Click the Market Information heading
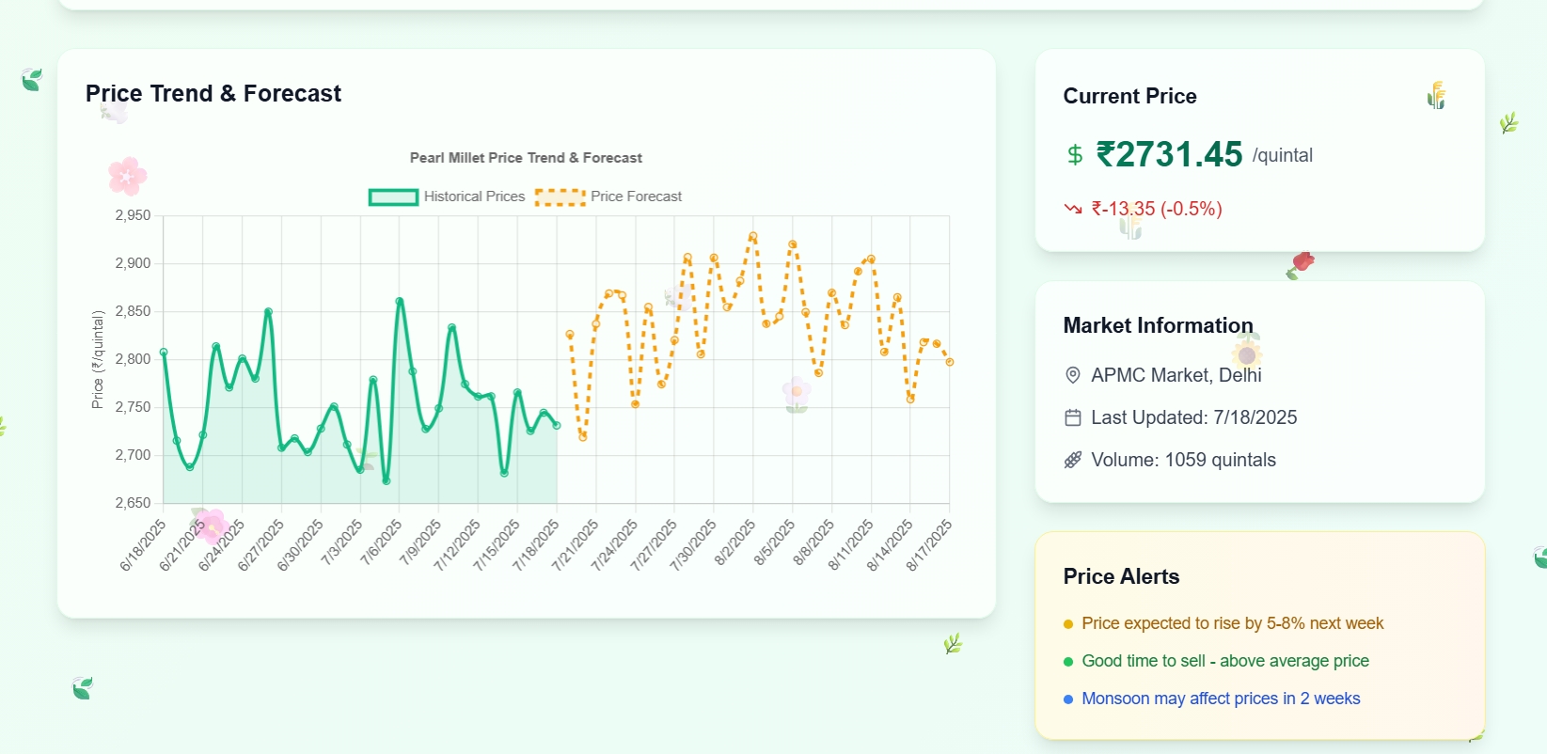1547x754 pixels. point(1158,325)
